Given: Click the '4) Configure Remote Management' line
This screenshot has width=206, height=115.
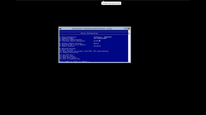Looking at the screenshot, I should 72,41.
